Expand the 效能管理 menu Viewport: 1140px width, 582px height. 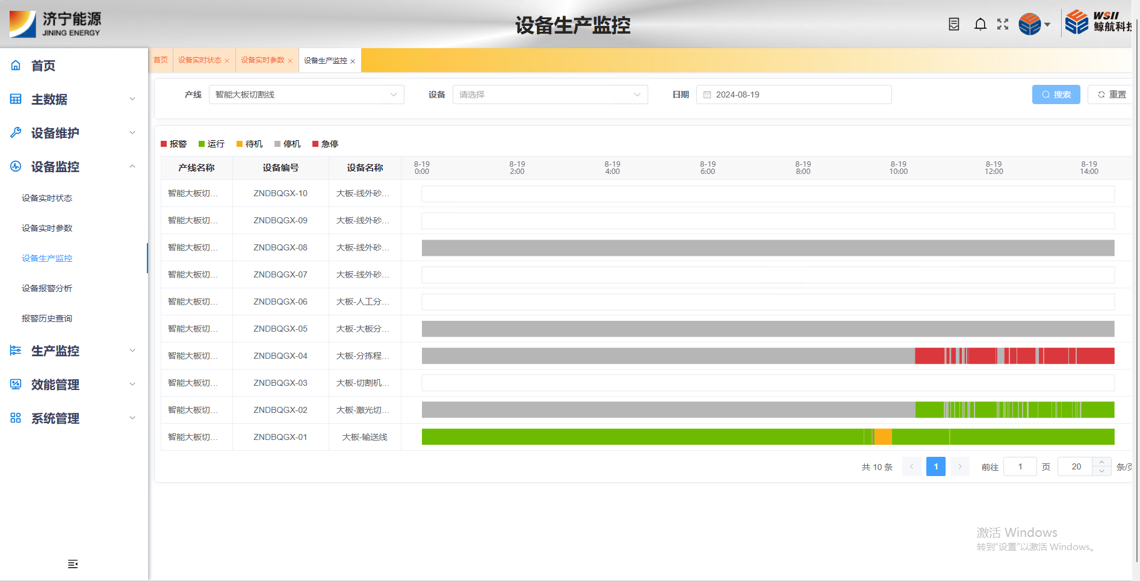point(132,384)
